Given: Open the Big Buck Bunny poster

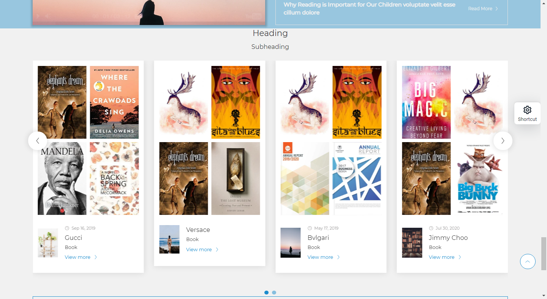Looking at the screenshot, I should point(479,178).
